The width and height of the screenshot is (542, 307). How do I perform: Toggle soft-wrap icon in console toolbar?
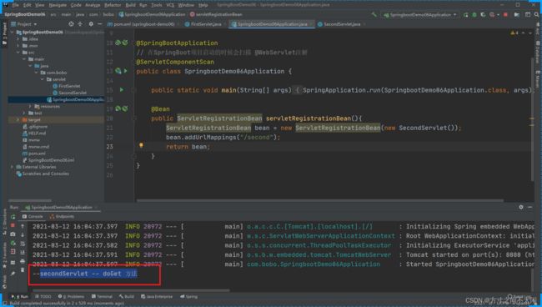click(x=23, y=244)
